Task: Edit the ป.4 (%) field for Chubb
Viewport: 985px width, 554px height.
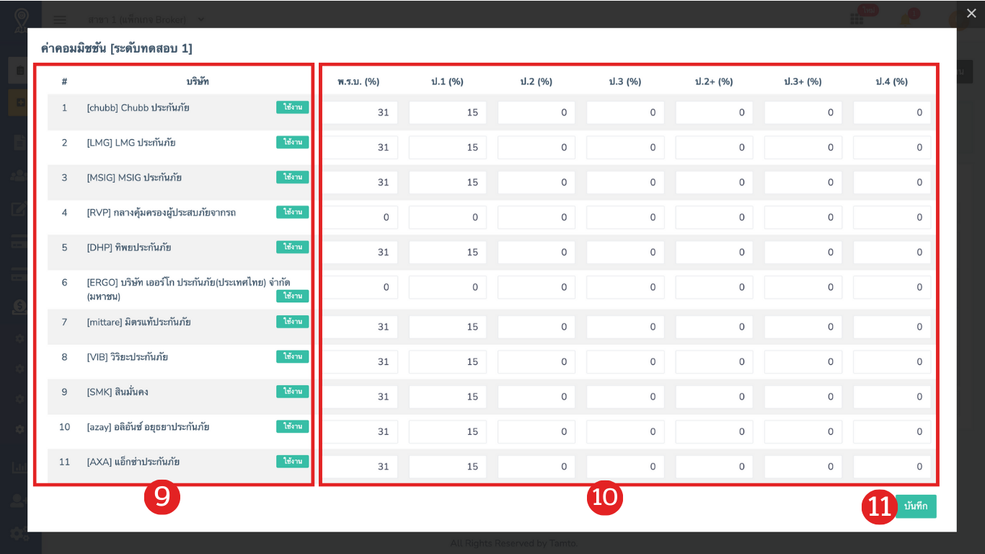Action: (892, 113)
